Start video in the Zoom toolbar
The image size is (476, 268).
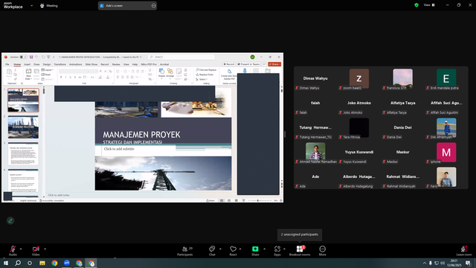click(x=36, y=250)
